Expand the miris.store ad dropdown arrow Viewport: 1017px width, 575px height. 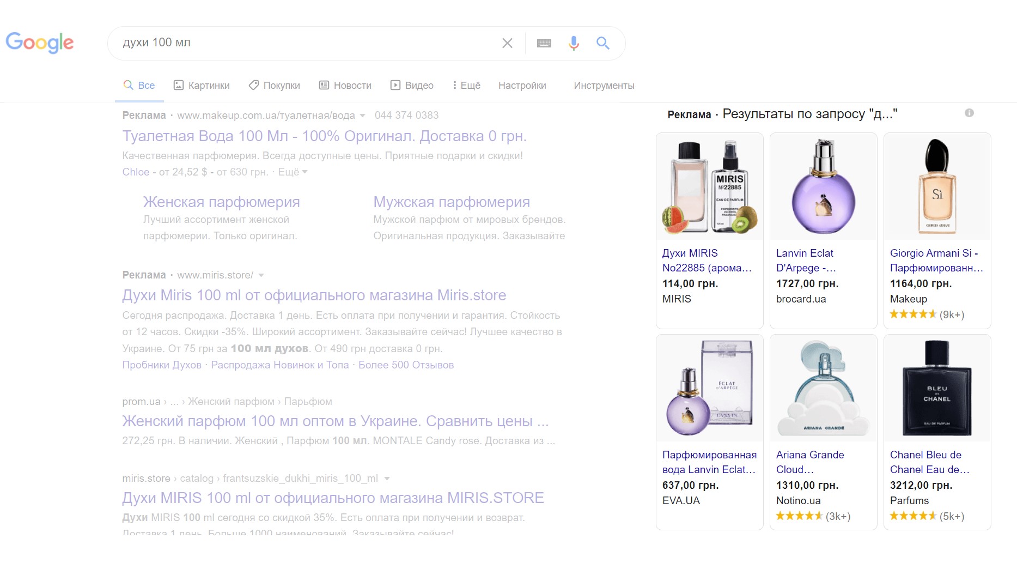point(261,275)
